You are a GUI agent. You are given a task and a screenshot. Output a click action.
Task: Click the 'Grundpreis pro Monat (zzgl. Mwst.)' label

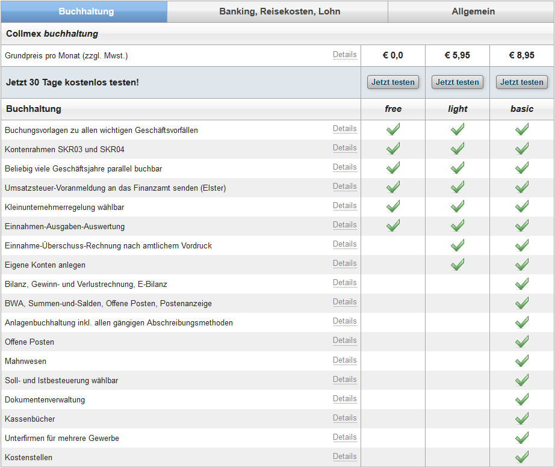pos(66,56)
